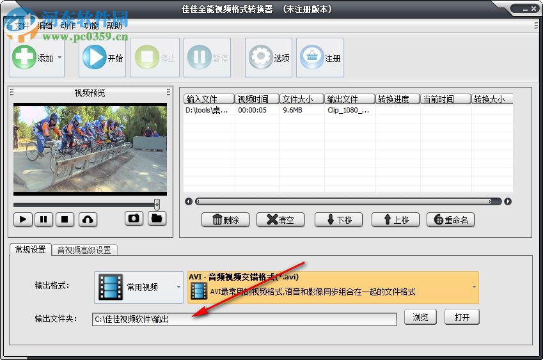
Task: Click the Clip_1080 output file cell
Action: click(349, 110)
